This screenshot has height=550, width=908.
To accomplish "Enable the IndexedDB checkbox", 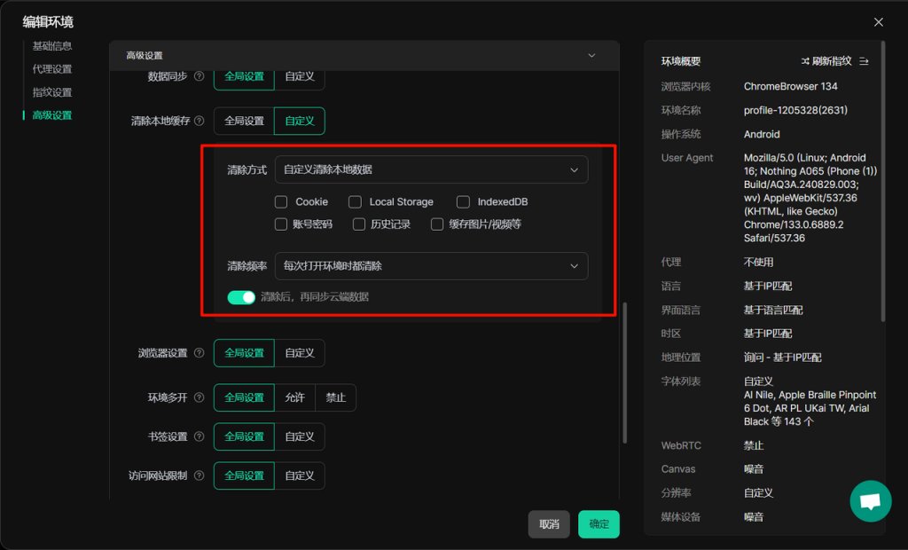I will click(463, 202).
